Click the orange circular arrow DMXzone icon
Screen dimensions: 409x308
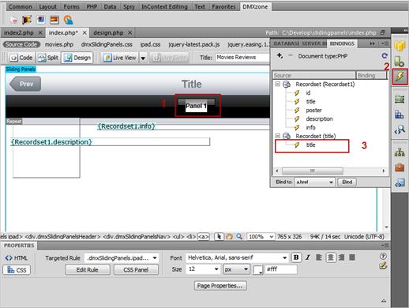(x=68, y=20)
